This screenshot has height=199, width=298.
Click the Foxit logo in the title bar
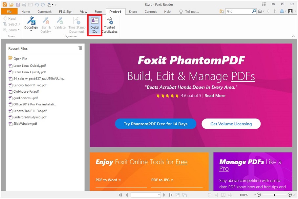(5, 4)
